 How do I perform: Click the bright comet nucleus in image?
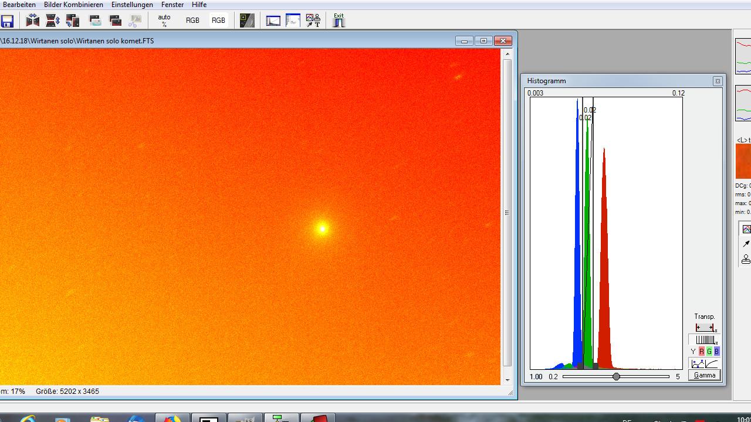[x=322, y=229]
